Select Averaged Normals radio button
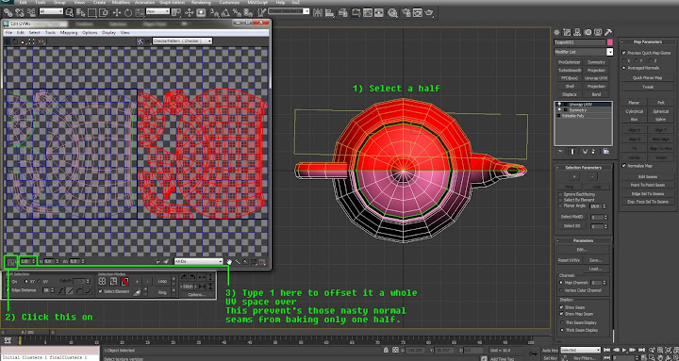679x361 pixels. [x=624, y=68]
